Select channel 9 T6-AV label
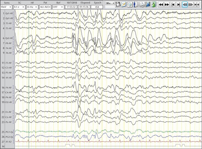 [9, 53]
